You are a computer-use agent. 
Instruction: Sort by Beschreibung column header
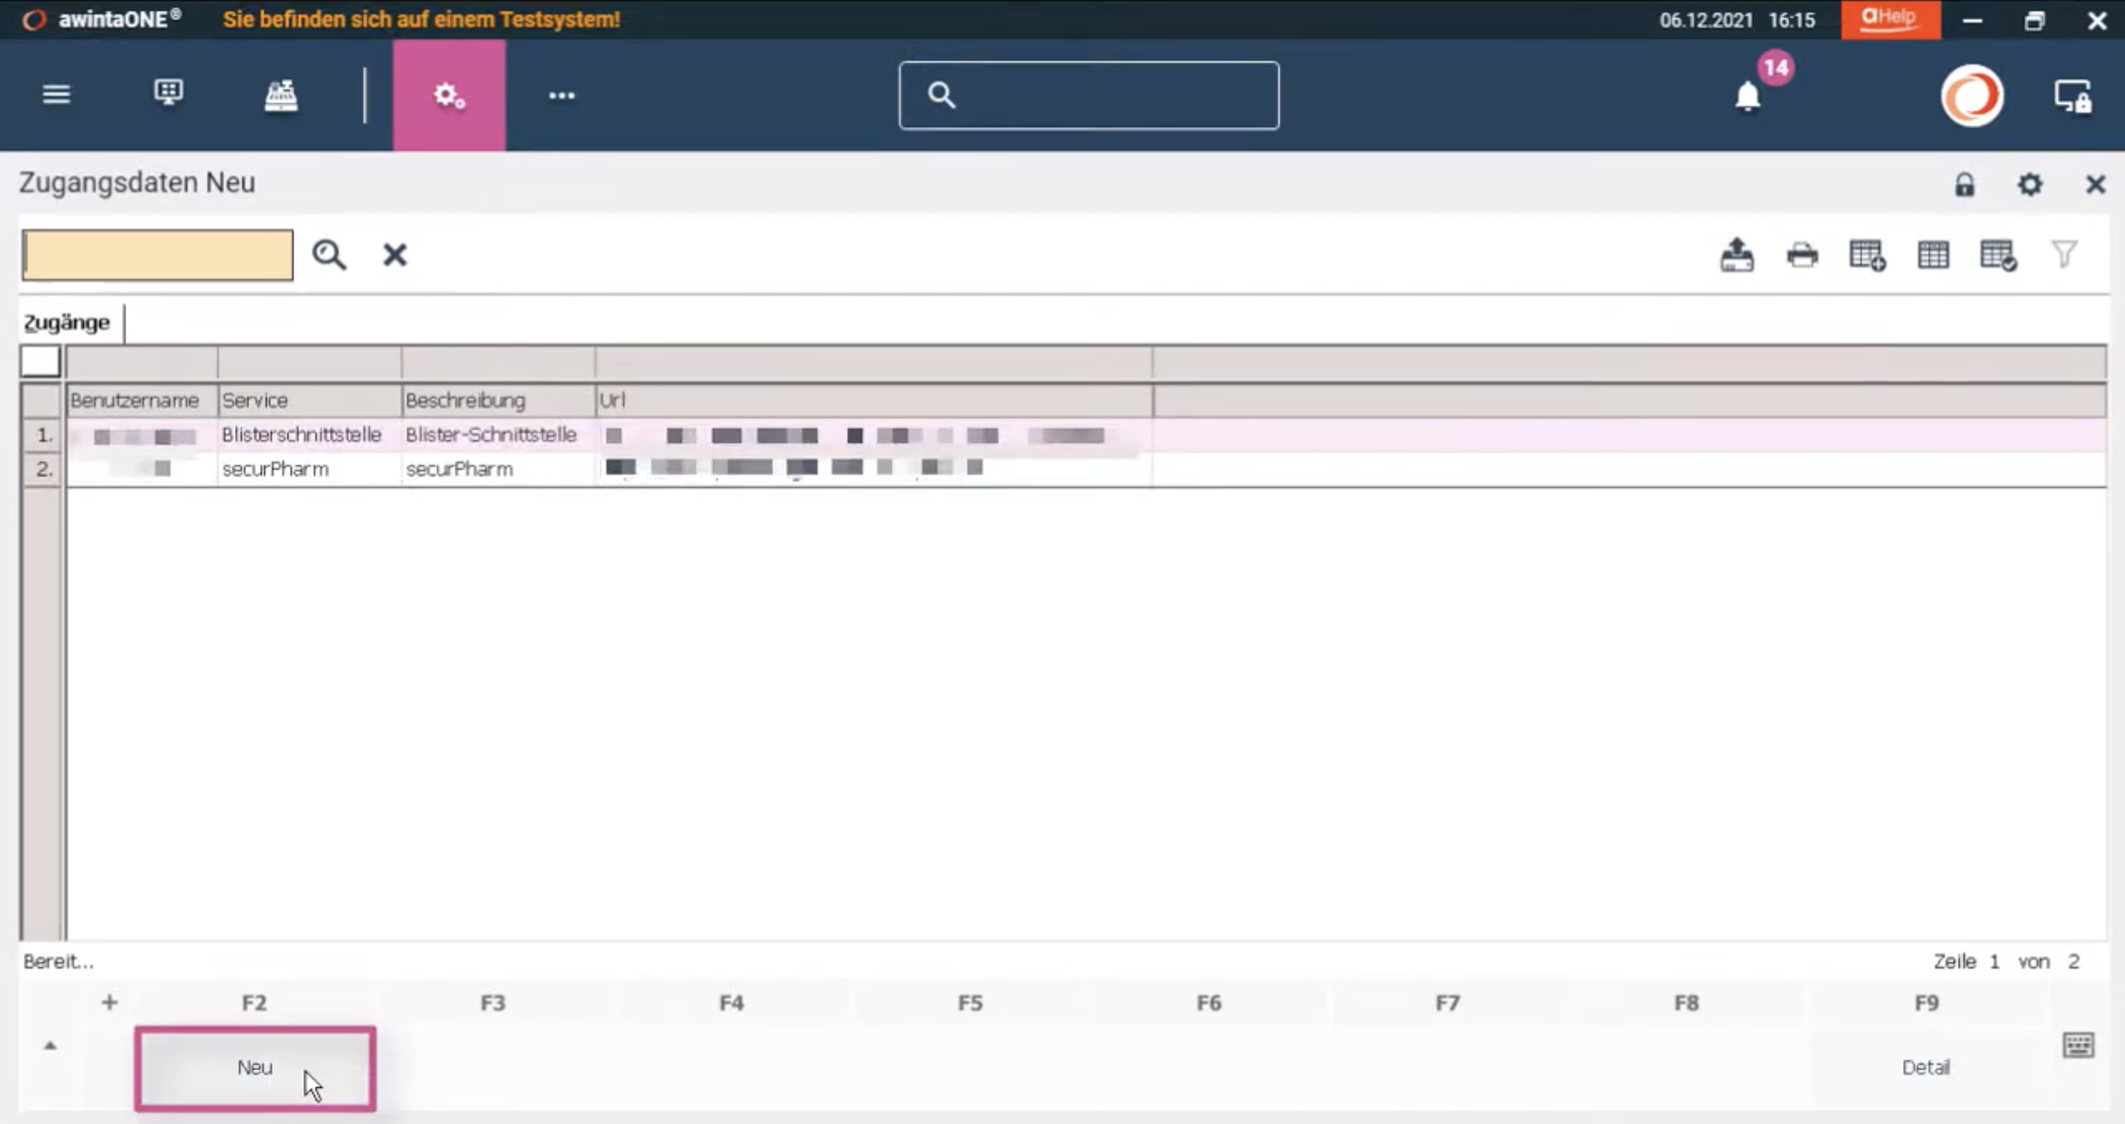point(498,401)
